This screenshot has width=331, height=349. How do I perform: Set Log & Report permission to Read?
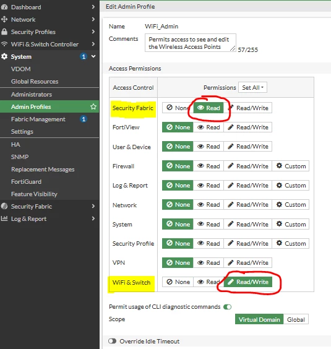click(208, 186)
